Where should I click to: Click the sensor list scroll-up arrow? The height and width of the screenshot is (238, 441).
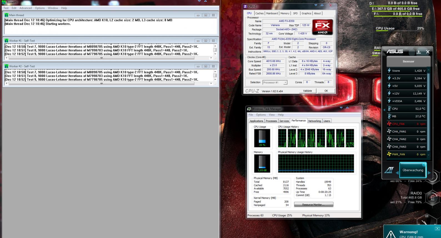point(429,70)
